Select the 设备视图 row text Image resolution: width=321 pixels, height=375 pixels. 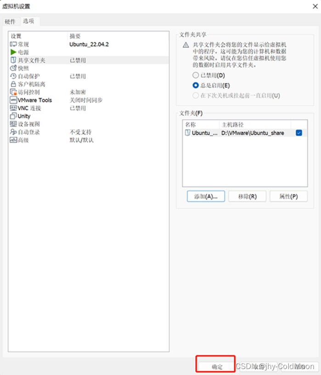29,124
